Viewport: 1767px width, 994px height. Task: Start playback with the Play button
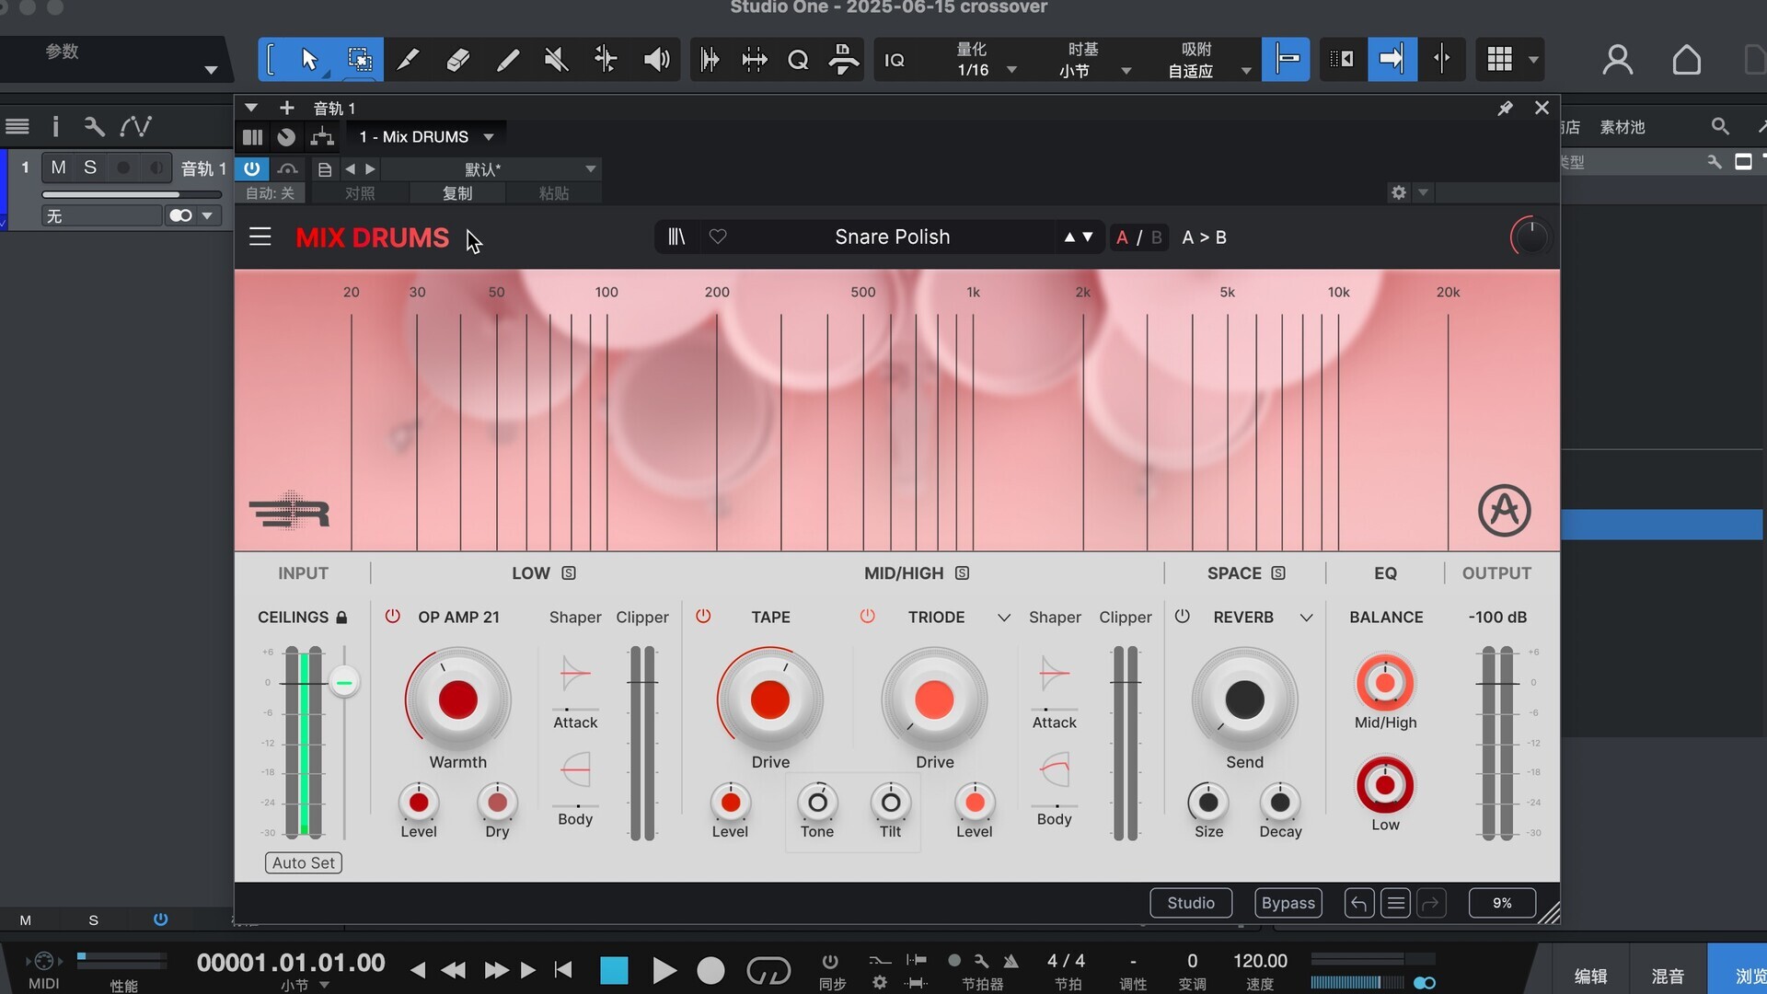tap(664, 970)
